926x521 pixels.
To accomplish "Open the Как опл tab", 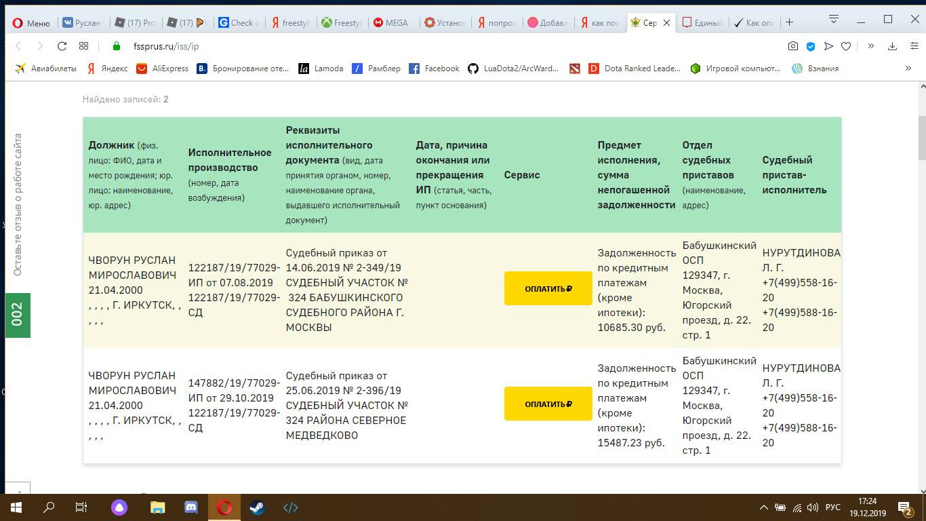I will point(754,22).
